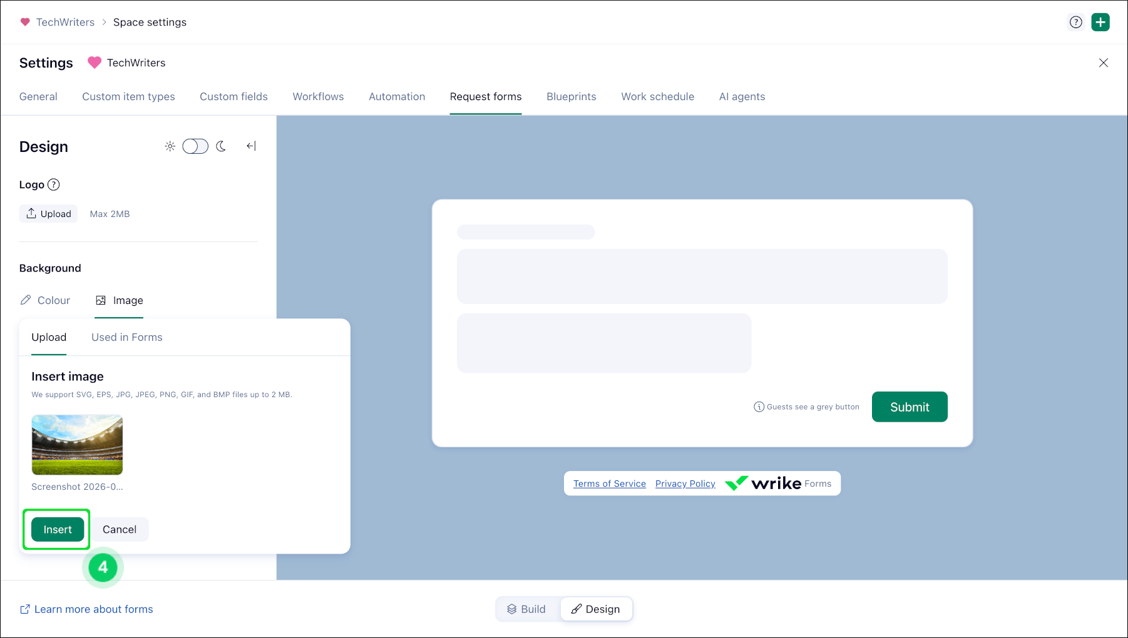Open Learn more about forms link
This screenshot has height=638, width=1128.
coord(86,609)
